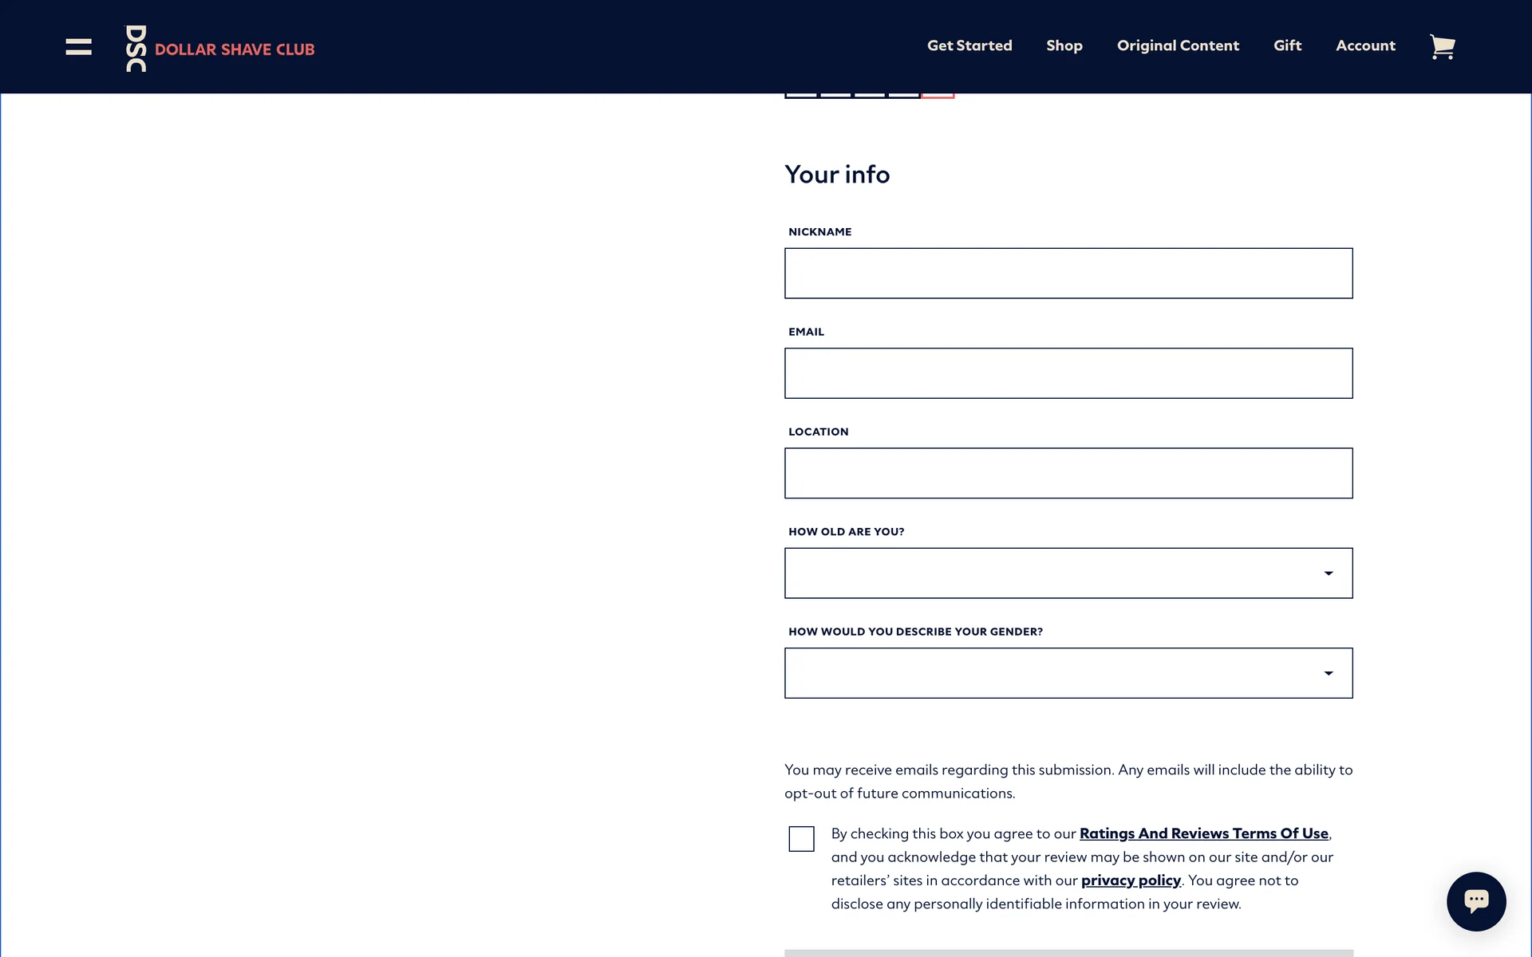Open the hamburger menu icon
Viewport: 1532px width, 957px height.
coord(78,47)
